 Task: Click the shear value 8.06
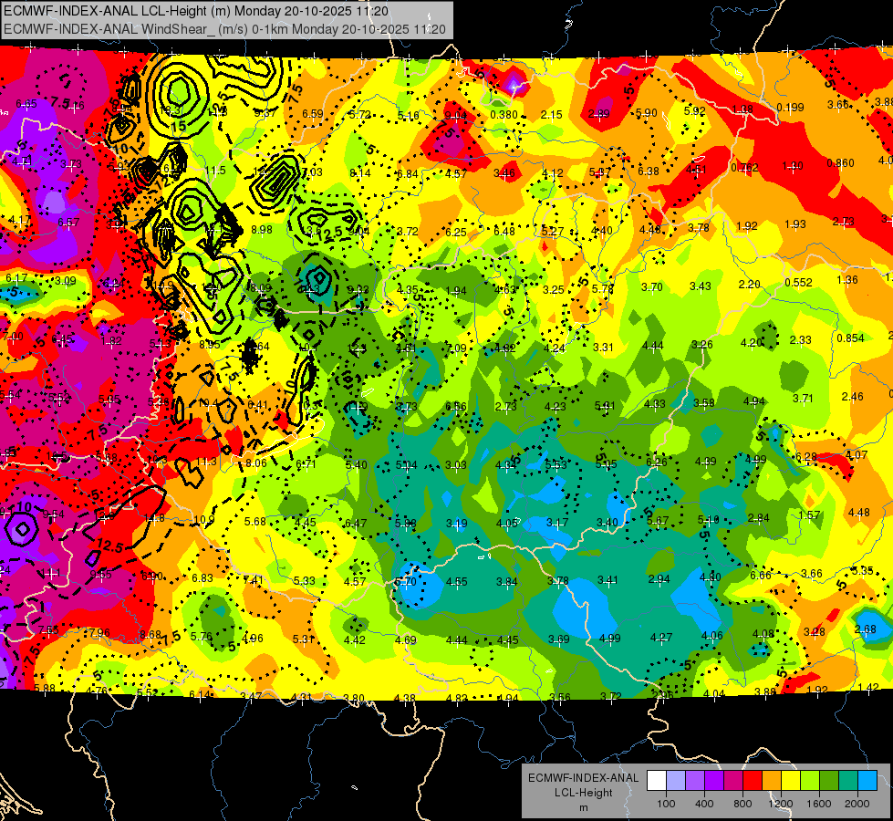256,463
